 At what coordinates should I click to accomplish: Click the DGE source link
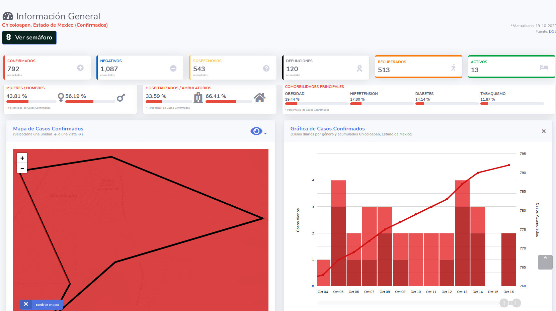pos(552,31)
